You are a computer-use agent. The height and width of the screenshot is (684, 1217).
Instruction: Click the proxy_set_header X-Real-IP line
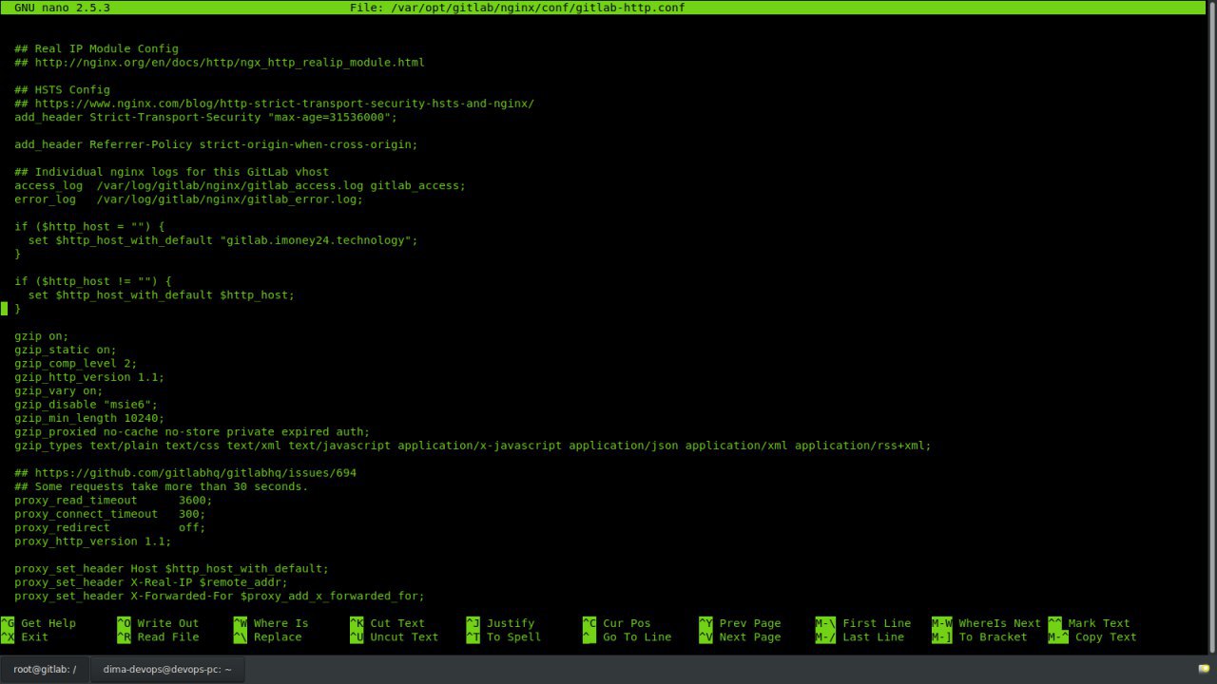click(x=151, y=582)
